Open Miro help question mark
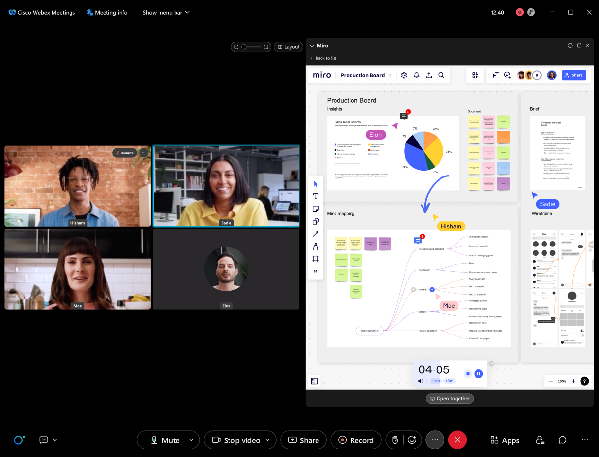Viewport: 599px width, 457px height. click(585, 381)
